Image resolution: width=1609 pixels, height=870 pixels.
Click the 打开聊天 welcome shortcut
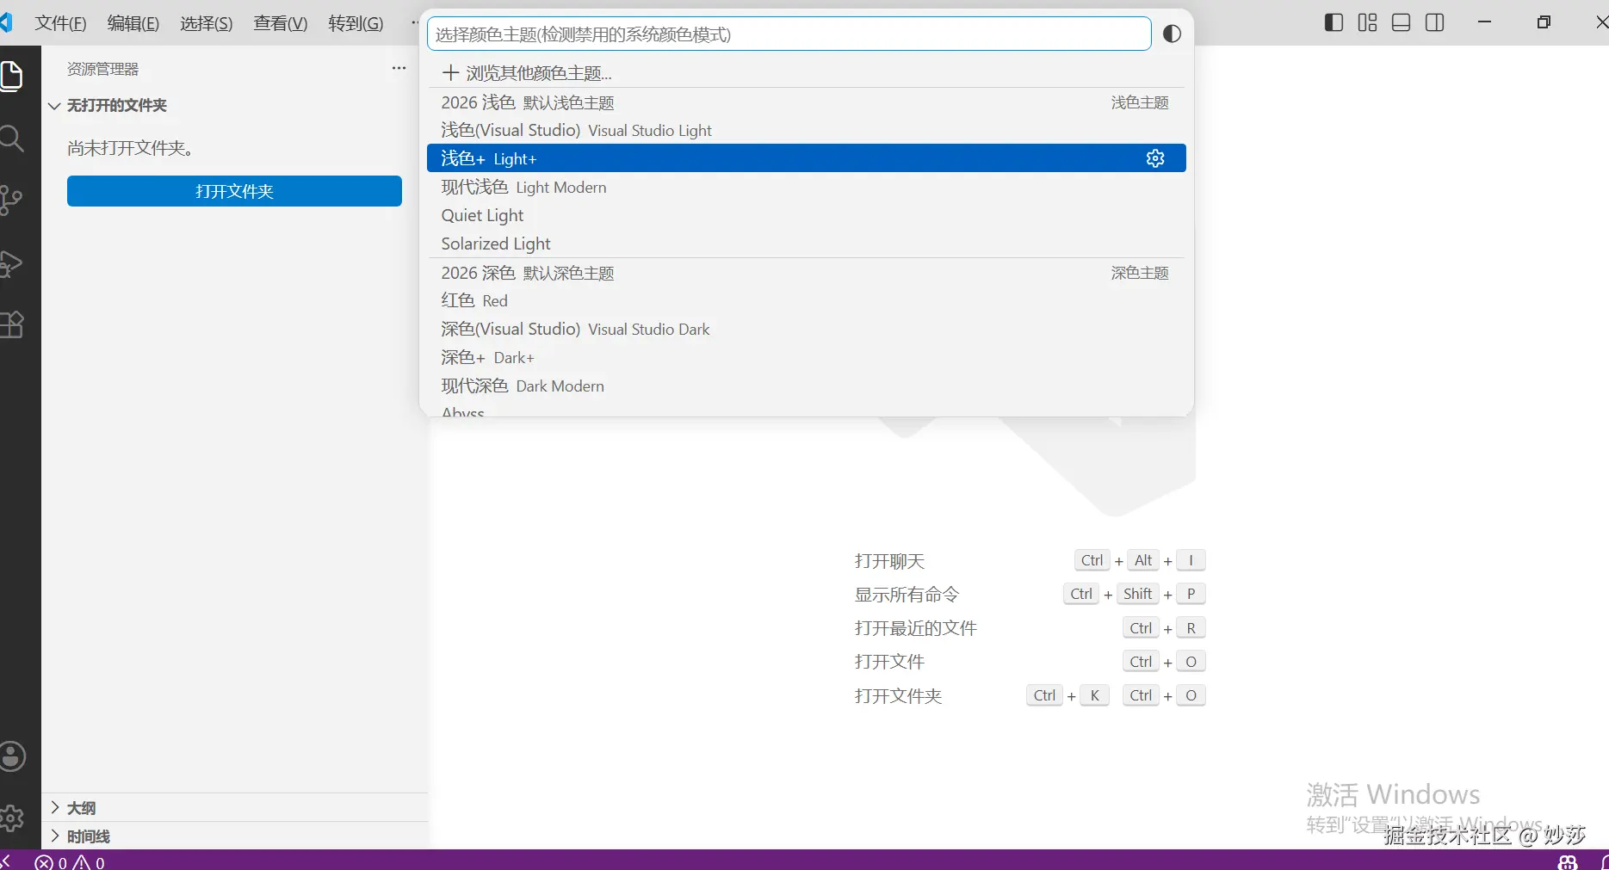click(889, 561)
